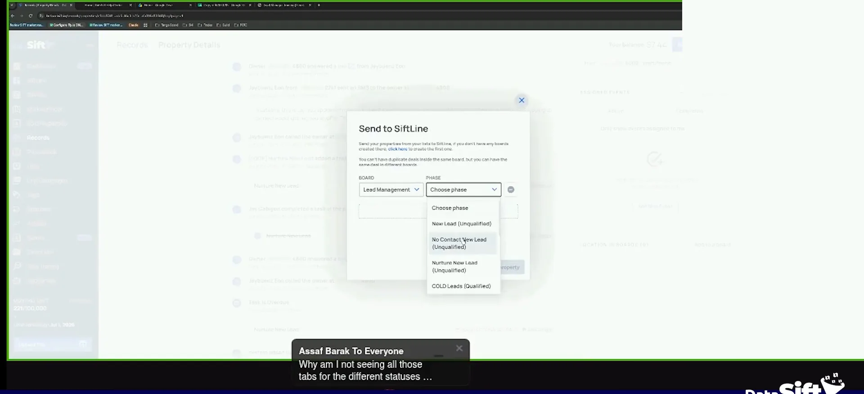864x394 pixels.
Task: Click Property Details breadcrumb heading
Action: click(x=189, y=45)
